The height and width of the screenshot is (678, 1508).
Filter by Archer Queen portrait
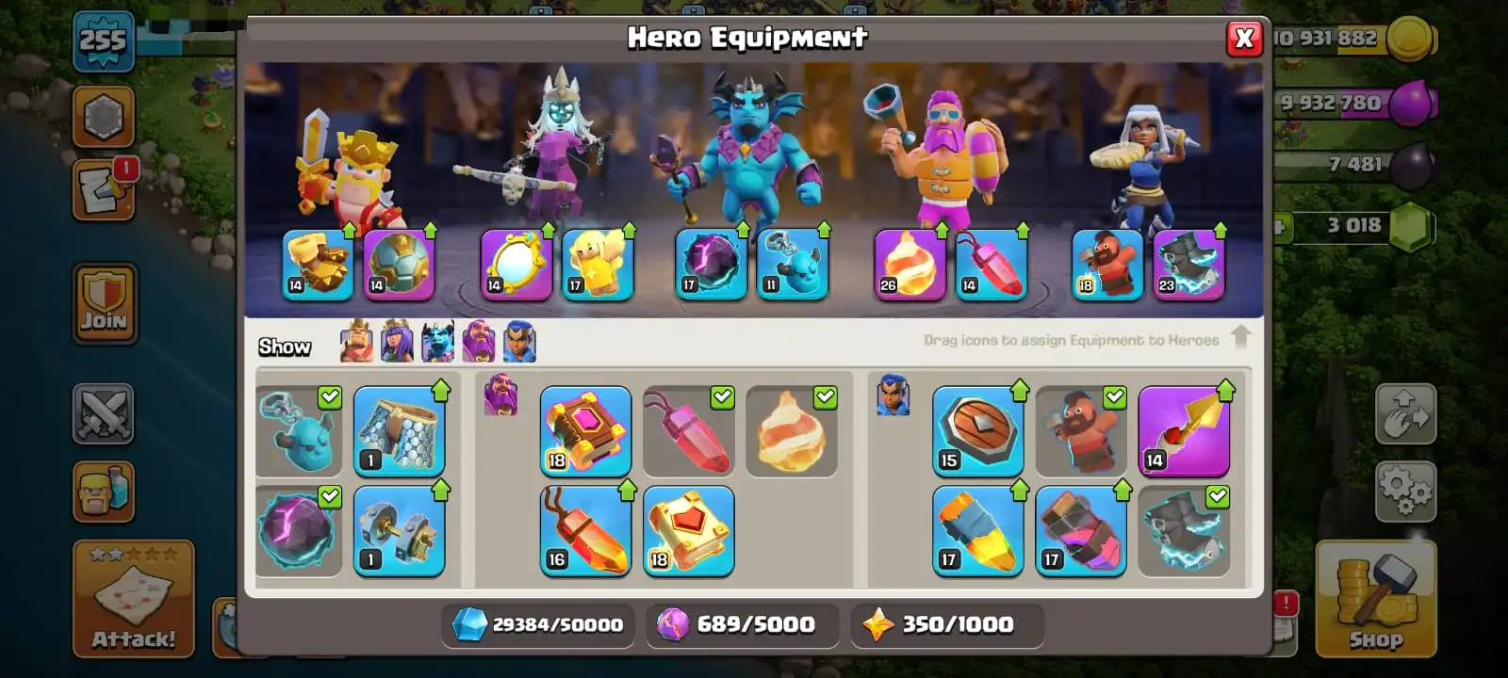point(397,342)
